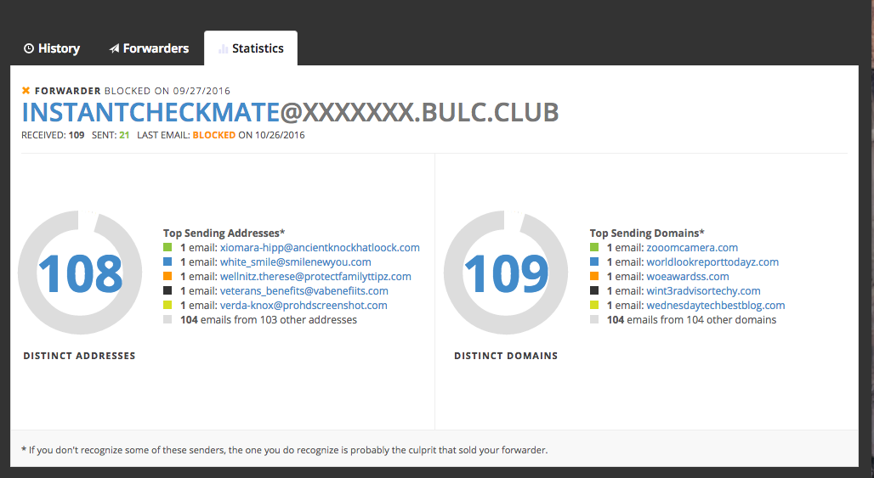Click the orange BLOCKED last email status
This screenshot has height=478, width=874.
coord(214,135)
